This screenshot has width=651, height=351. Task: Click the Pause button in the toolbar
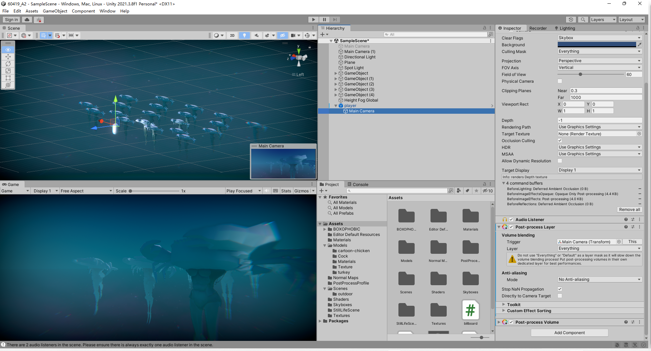click(x=324, y=20)
